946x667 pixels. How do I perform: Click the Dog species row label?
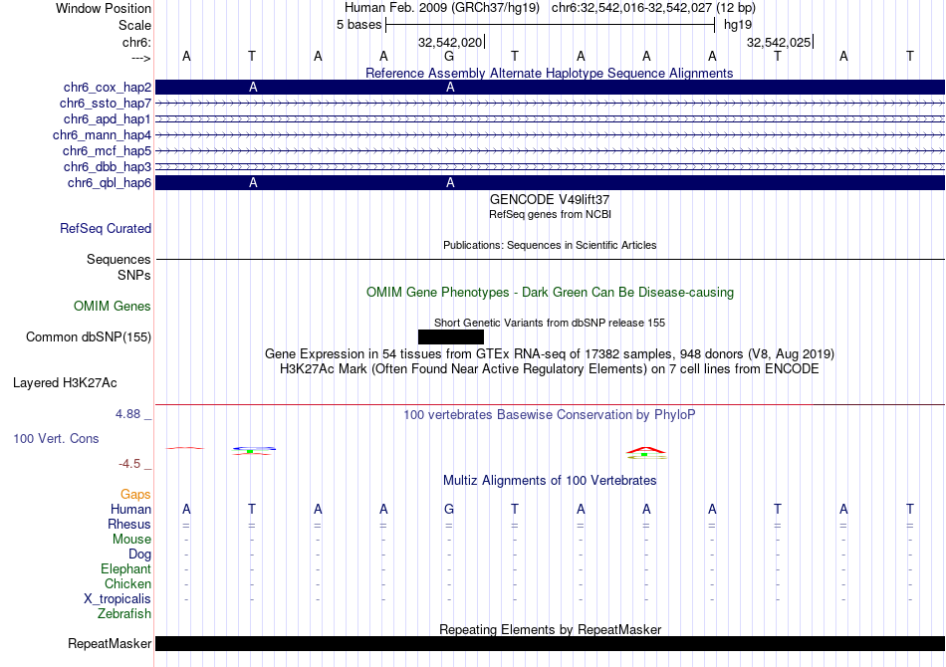tap(139, 555)
